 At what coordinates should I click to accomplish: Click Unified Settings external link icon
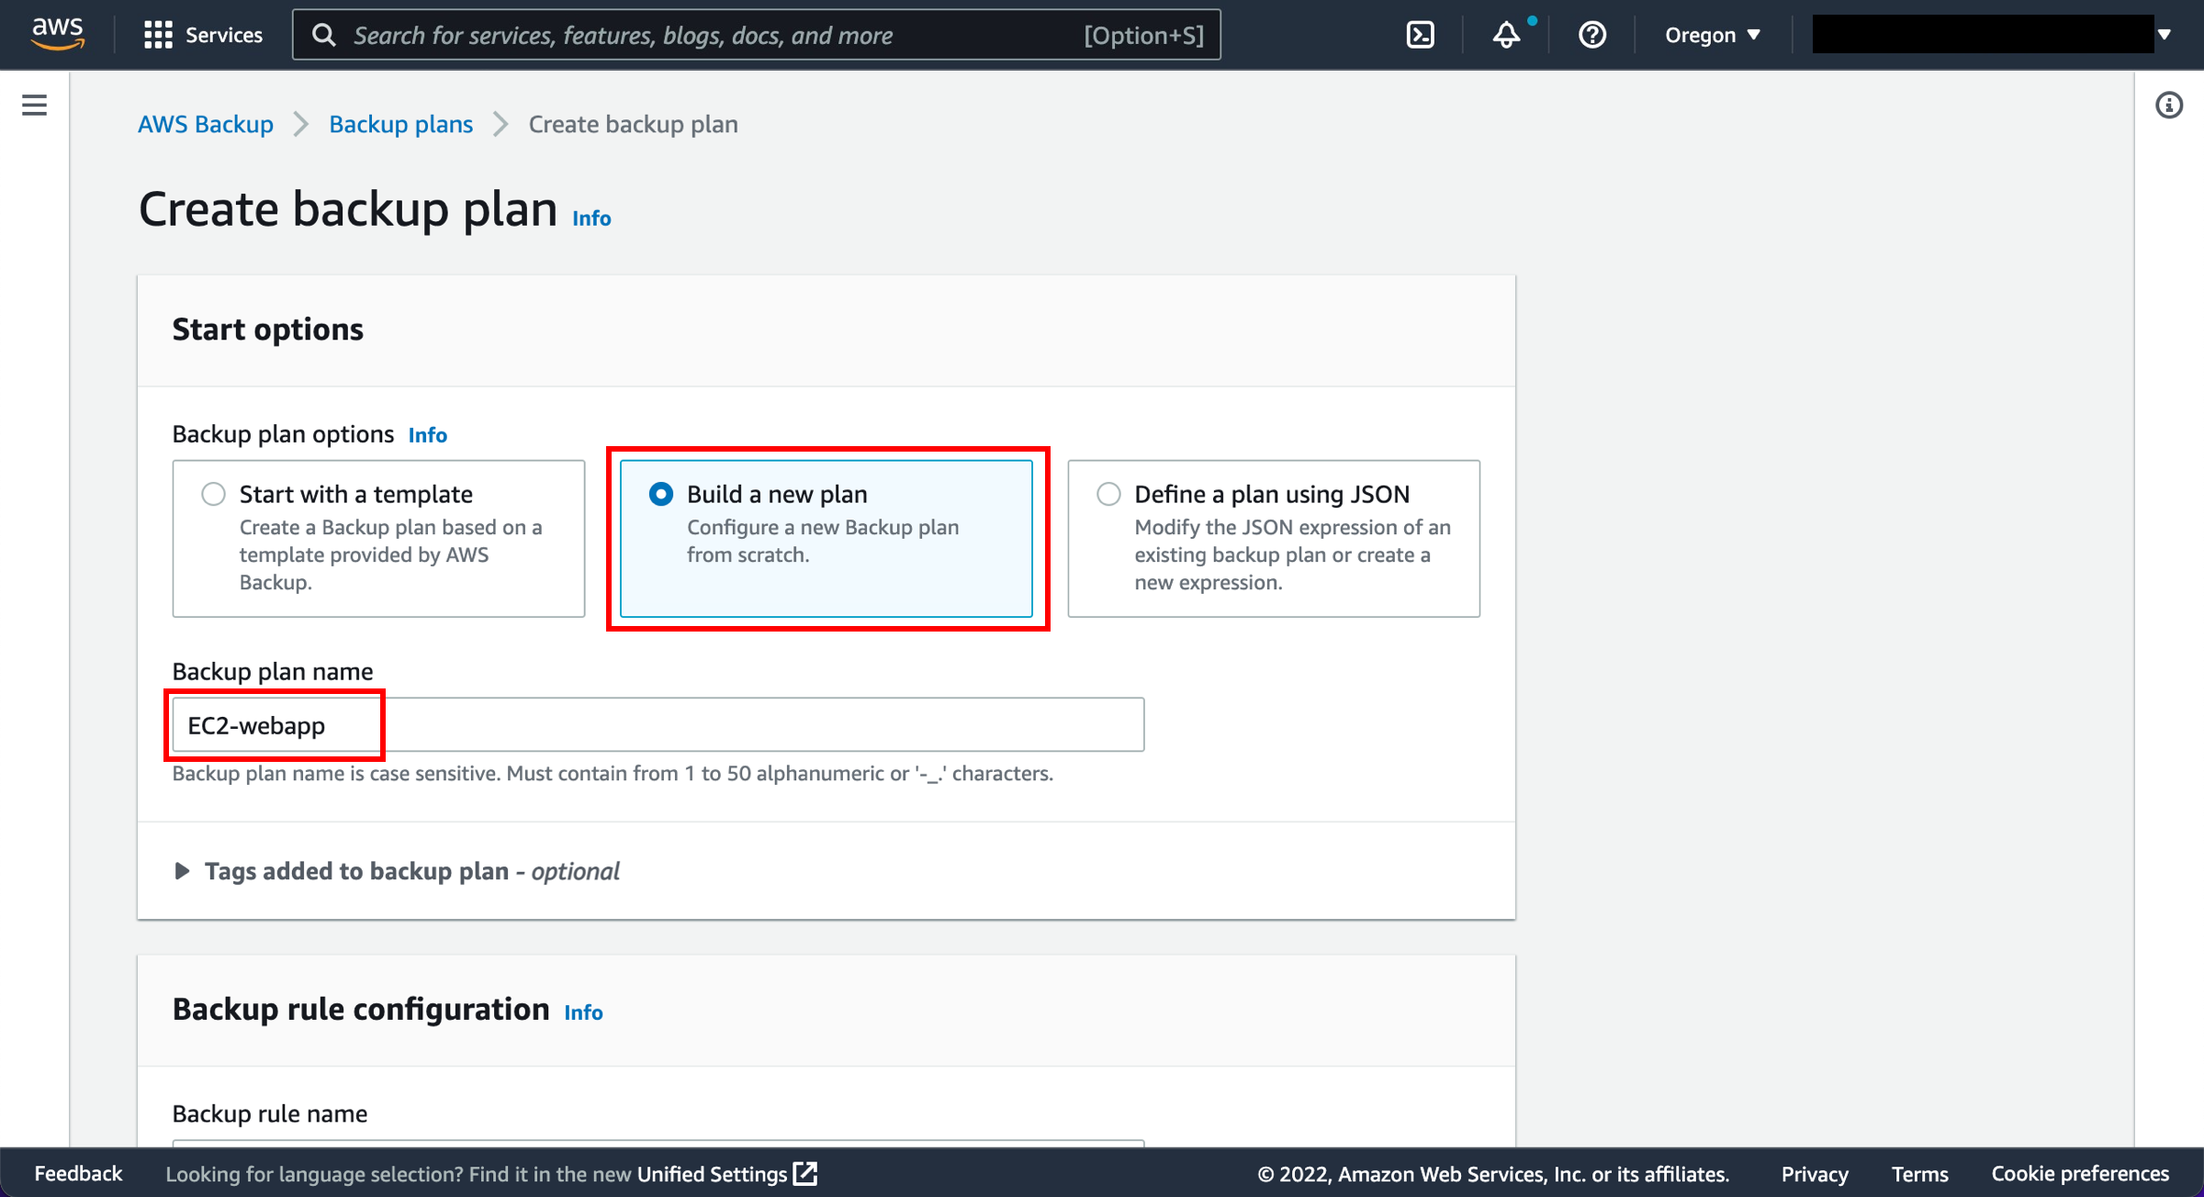(804, 1173)
